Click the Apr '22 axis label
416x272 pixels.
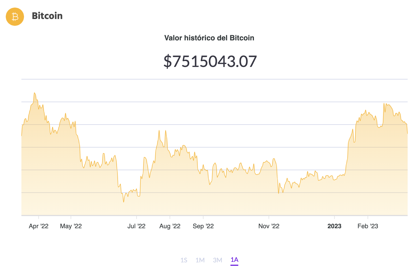coord(39,226)
